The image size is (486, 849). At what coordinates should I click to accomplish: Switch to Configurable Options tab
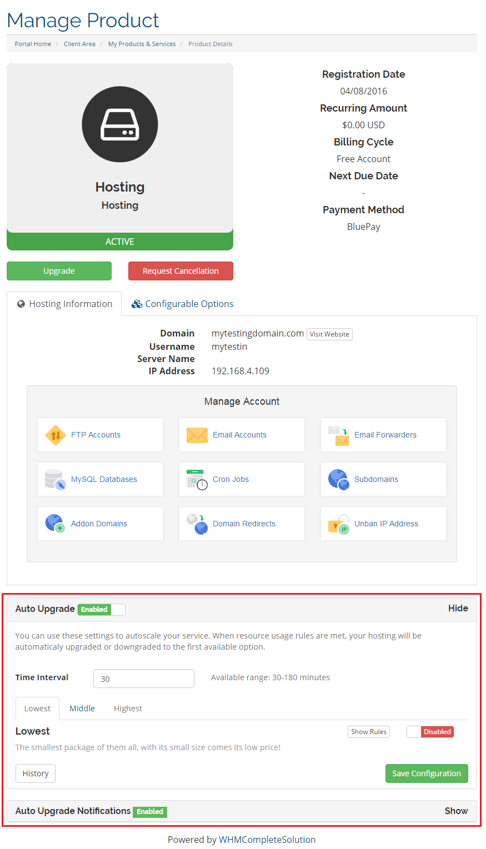tap(182, 304)
